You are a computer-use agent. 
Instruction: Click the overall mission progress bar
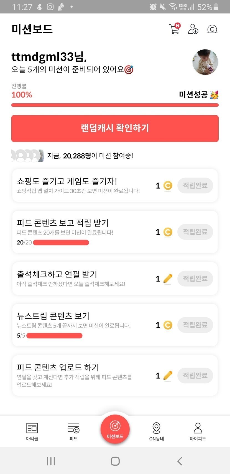click(115, 105)
